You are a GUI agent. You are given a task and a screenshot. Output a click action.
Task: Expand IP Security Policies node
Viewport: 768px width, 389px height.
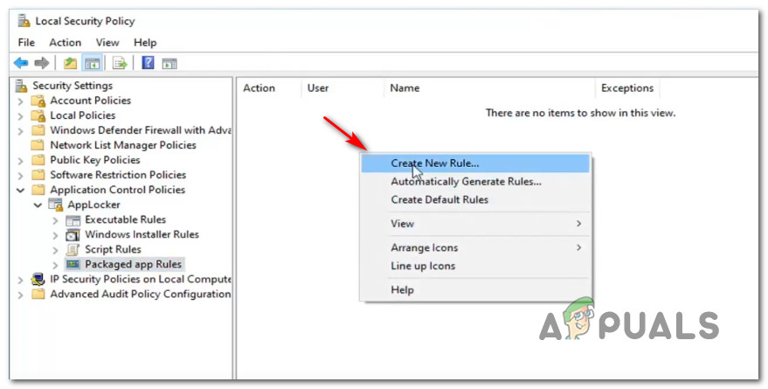pyautogui.click(x=20, y=281)
